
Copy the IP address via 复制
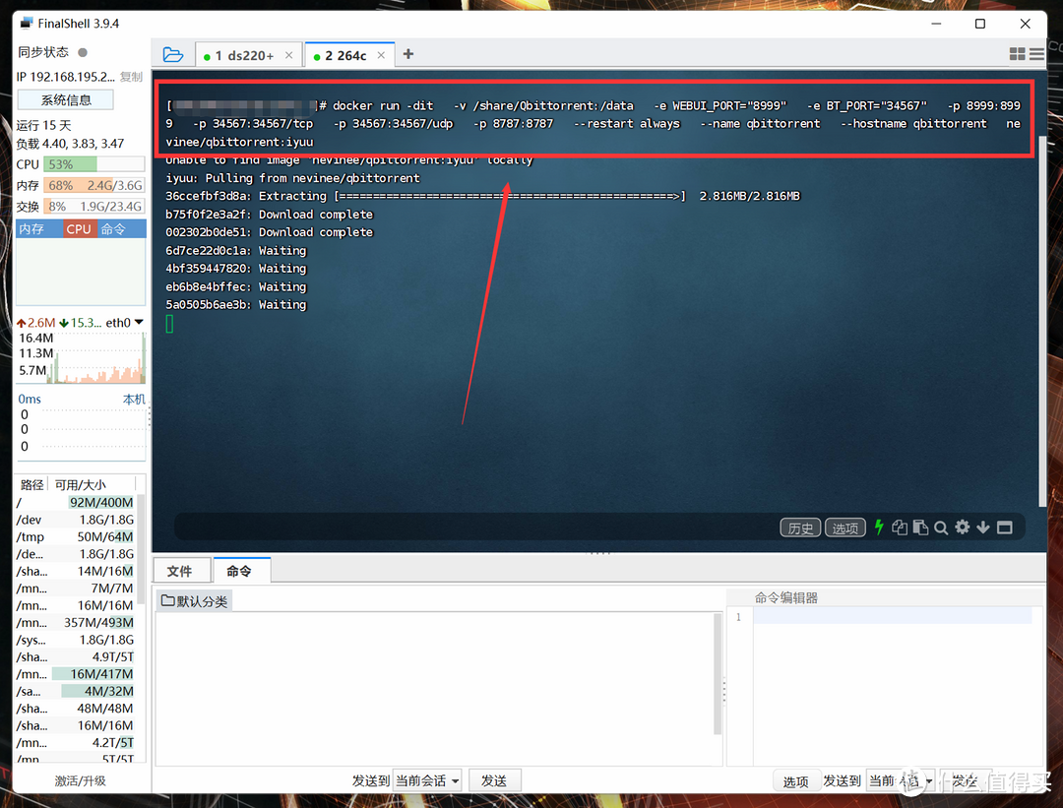[x=132, y=77]
